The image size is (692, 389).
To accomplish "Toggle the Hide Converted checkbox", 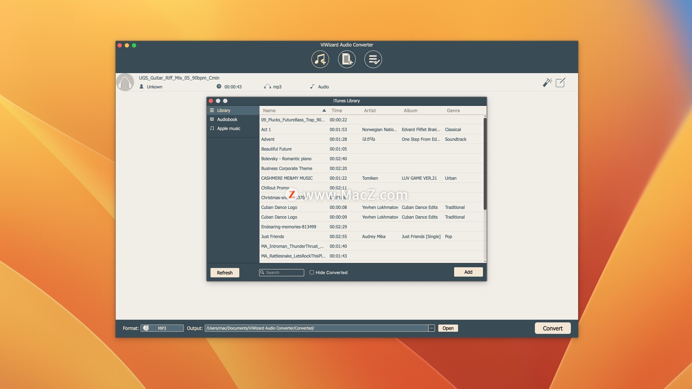I will [x=312, y=272].
